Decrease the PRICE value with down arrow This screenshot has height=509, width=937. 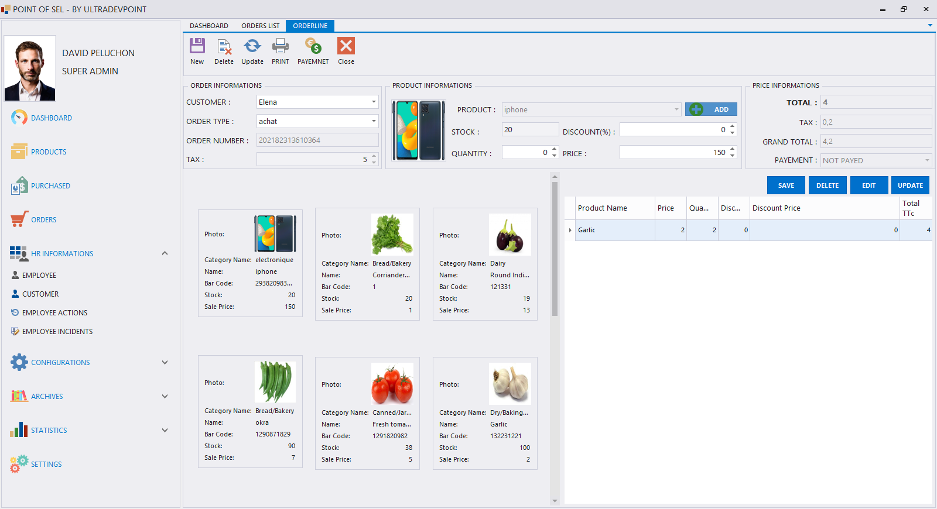pyautogui.click(x=732, y=156)
